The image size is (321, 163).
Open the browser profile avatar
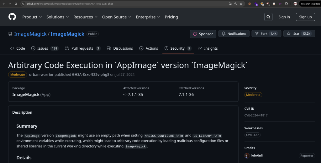pyautogui.click(x=295, y=4)
